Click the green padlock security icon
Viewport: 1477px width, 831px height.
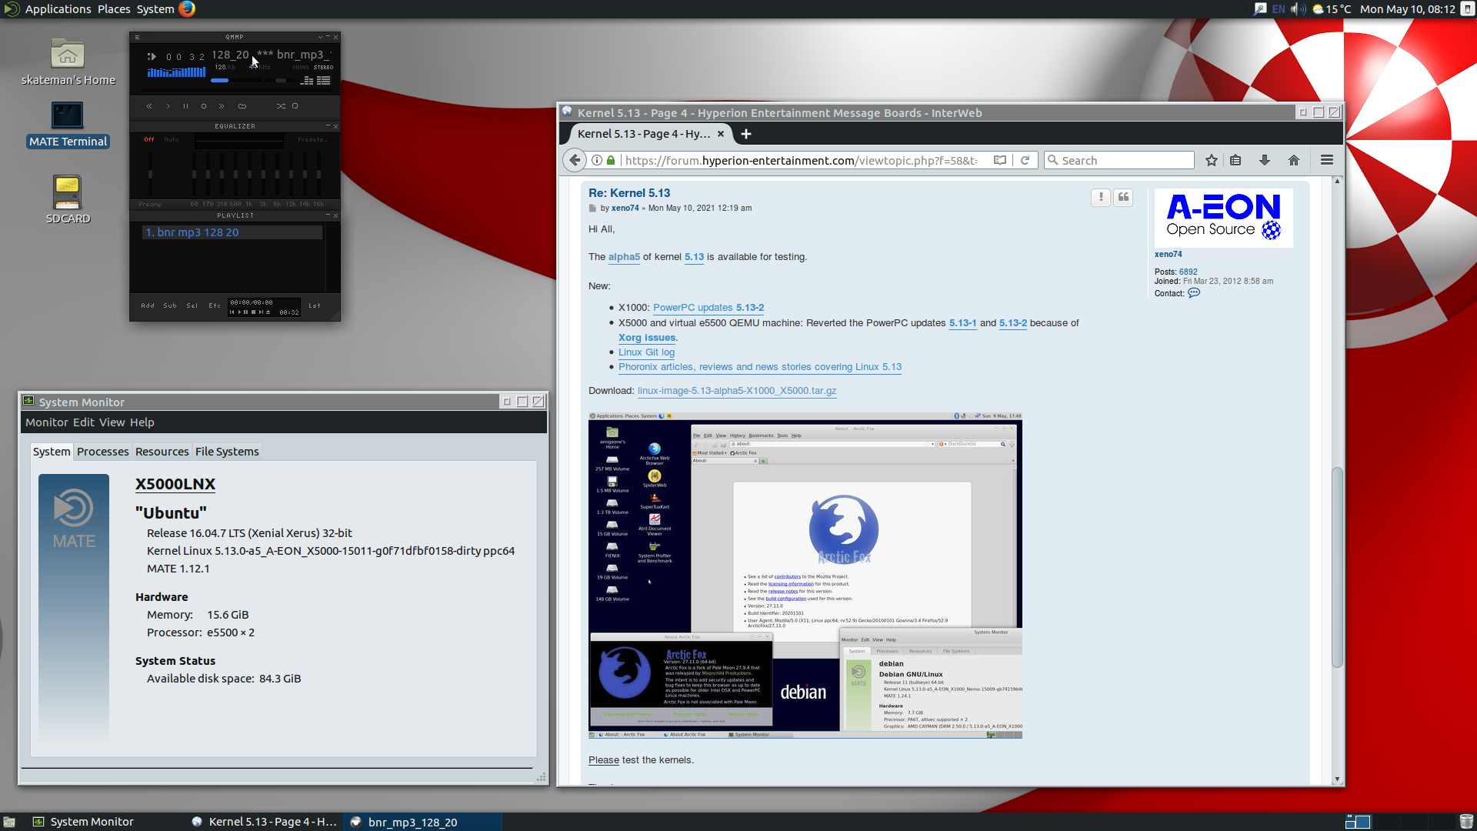[x=611, y=160]
